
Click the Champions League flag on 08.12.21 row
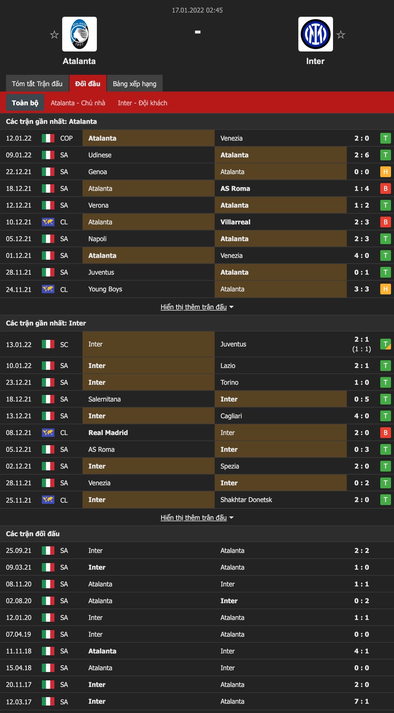click(48, 433)
